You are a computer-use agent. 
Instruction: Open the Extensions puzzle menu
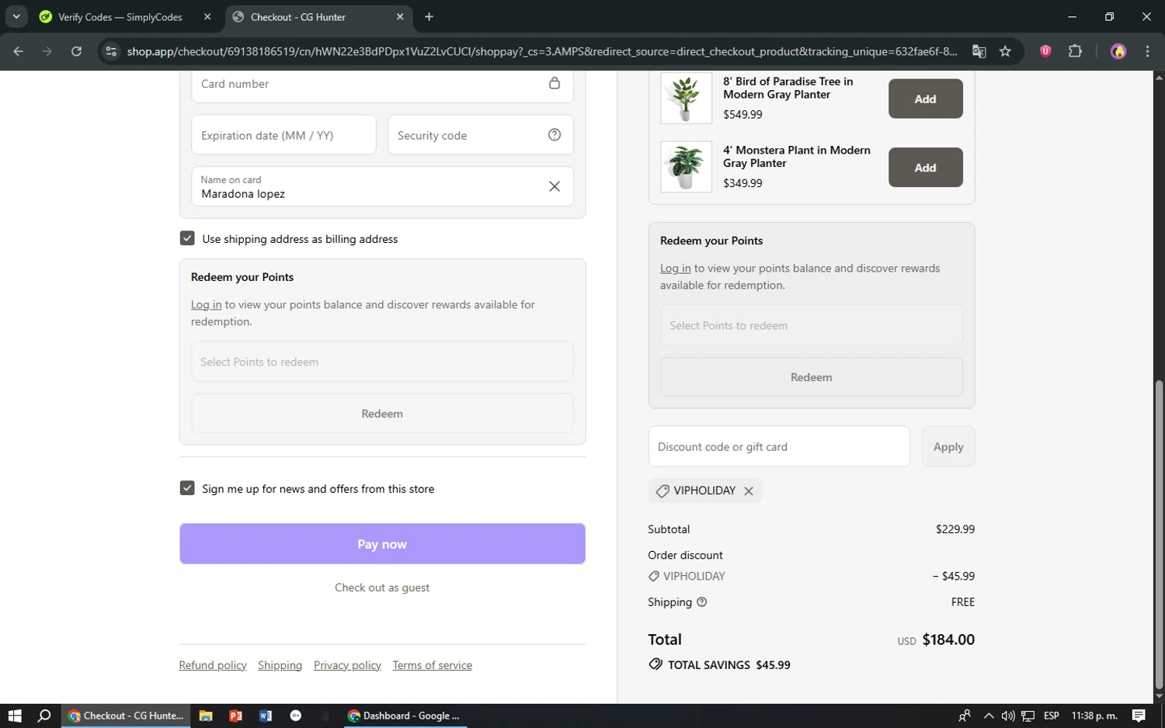tap(1076, 51)
